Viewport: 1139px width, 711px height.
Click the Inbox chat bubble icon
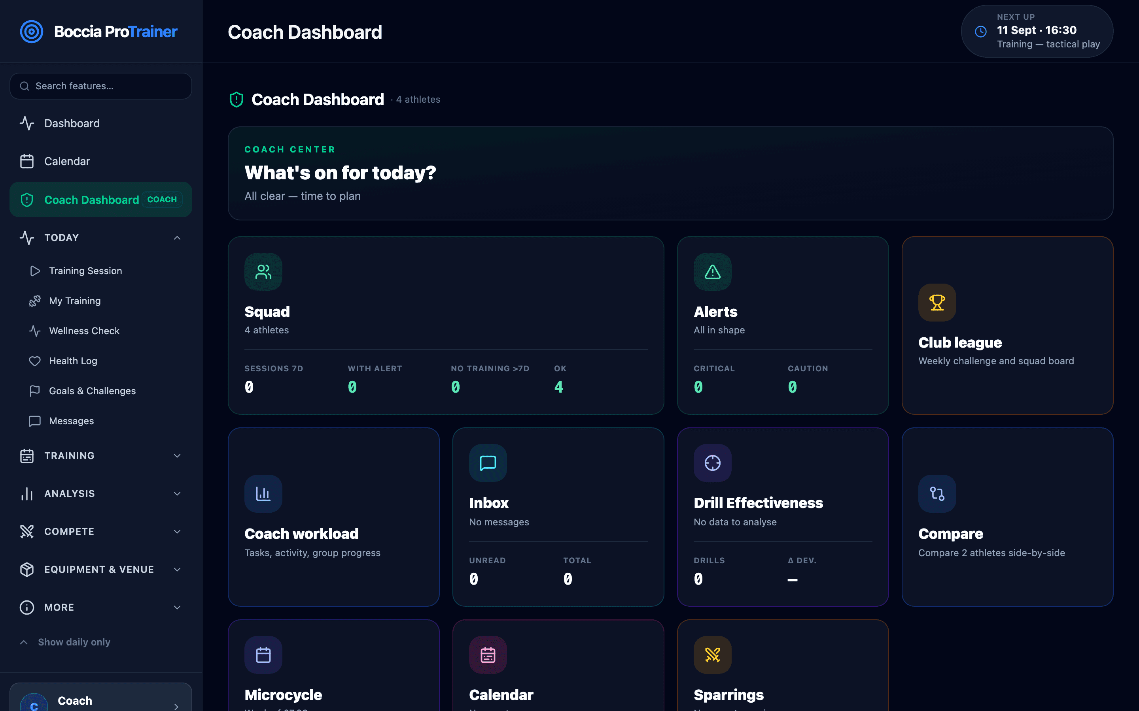(488, 463)
